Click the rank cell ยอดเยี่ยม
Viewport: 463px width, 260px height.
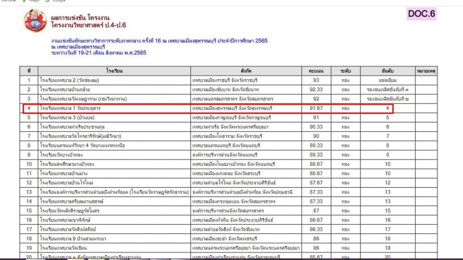(387, 80)
